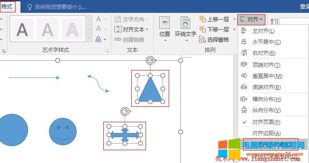Click the 告诉我您想要做什么 search box
Image resolution: width=309 pixels, height=163 pixels.
(61, 7)
